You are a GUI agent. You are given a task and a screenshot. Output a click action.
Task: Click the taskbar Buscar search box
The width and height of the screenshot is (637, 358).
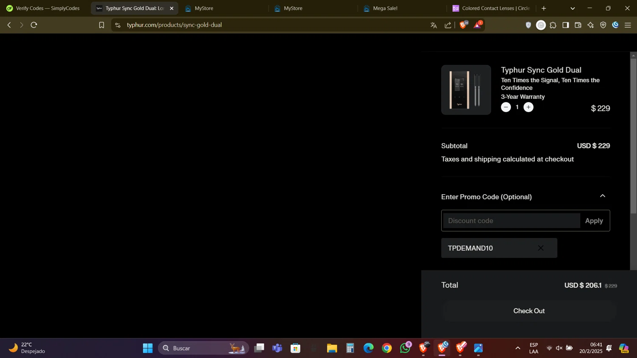pos(203,348)
